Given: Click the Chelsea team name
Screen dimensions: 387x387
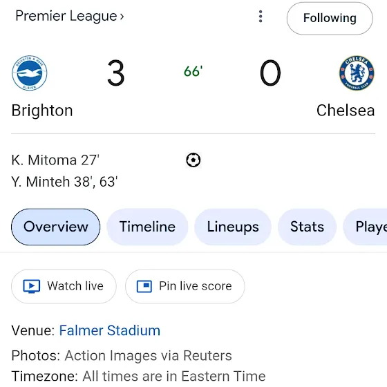Looking at the screenshot, I should tap(346, 111).
